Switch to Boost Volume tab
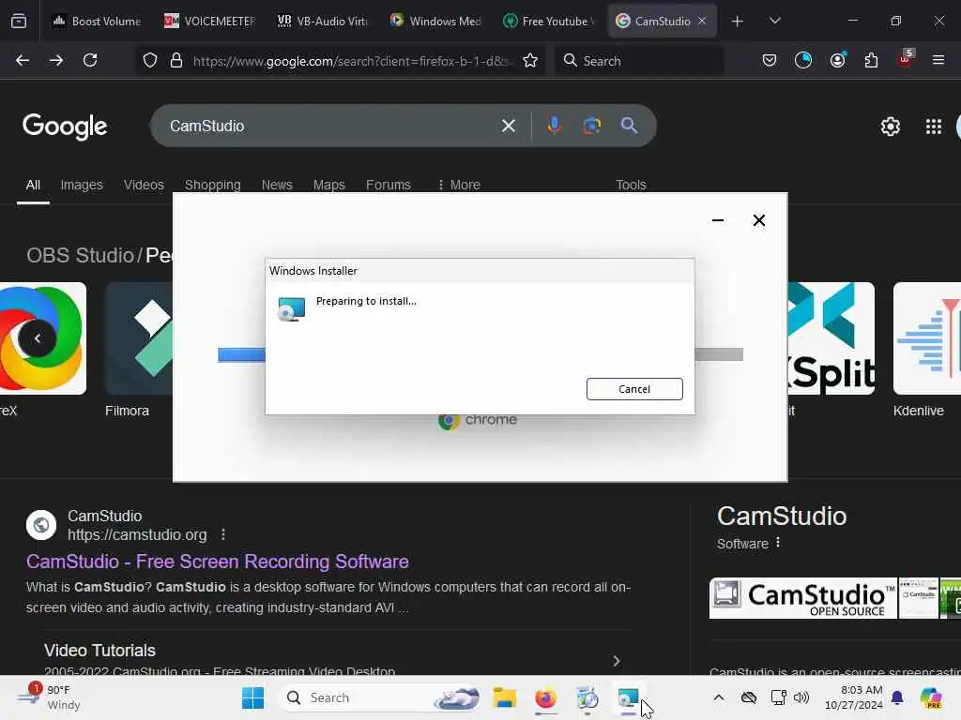The width and height of the screenshot is (961, 720). pyautogui.click(x=96, y=21)
